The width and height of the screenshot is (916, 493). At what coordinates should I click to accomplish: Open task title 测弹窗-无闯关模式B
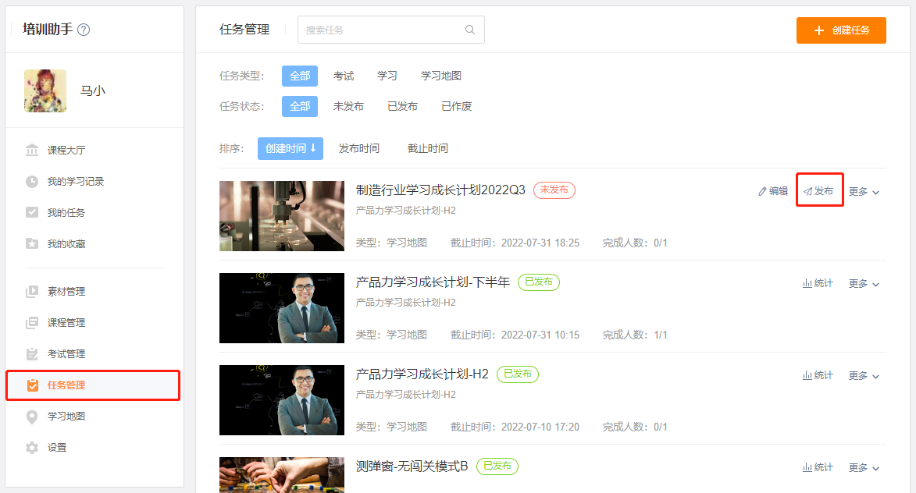click(412, 466)
